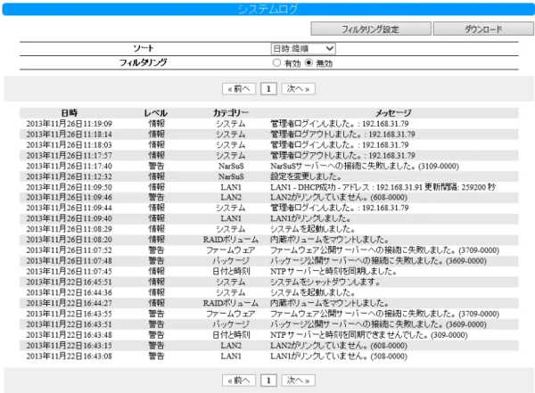Go to next page using top 次へ»
535x393 pixels.
[299, 90]
